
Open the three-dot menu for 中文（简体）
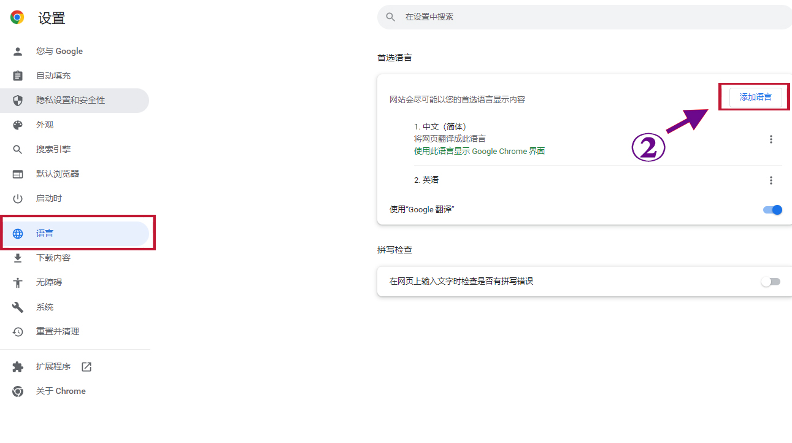pos(771,139)
